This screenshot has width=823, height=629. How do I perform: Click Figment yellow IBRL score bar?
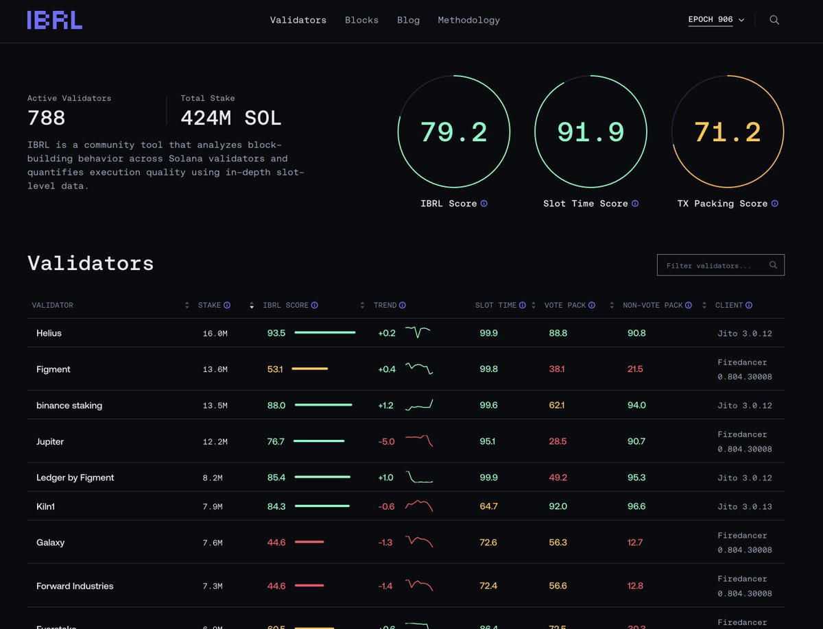pos(309,369)
